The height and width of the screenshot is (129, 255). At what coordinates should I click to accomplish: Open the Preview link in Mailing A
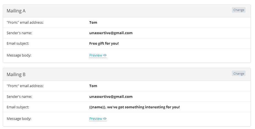pyautogui.click(x=96, y=55)
